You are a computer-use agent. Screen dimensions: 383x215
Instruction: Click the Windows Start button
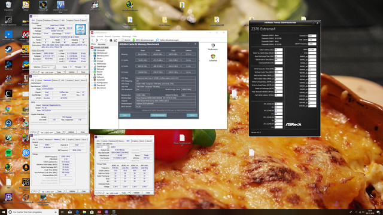[4, 212]
